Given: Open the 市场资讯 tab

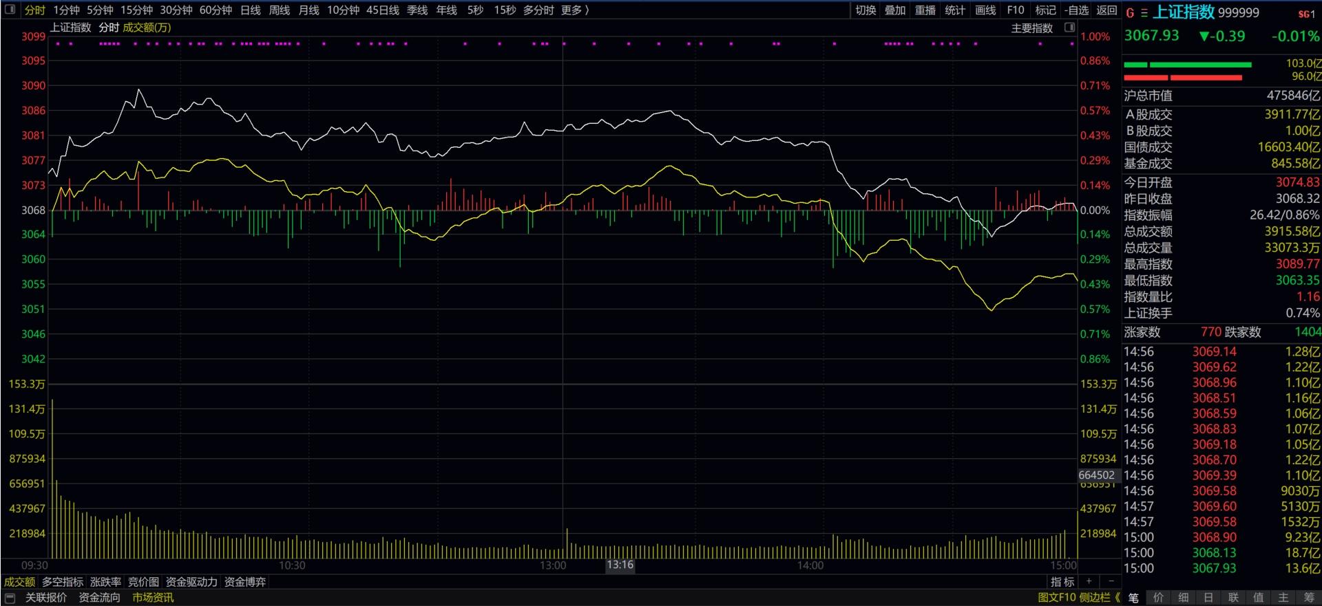Looking at the screenshot, I should coord(153,598).
